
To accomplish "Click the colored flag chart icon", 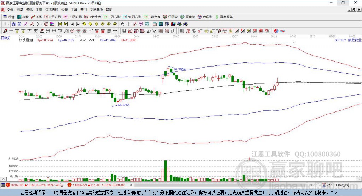I will click(x=52, y=24).
